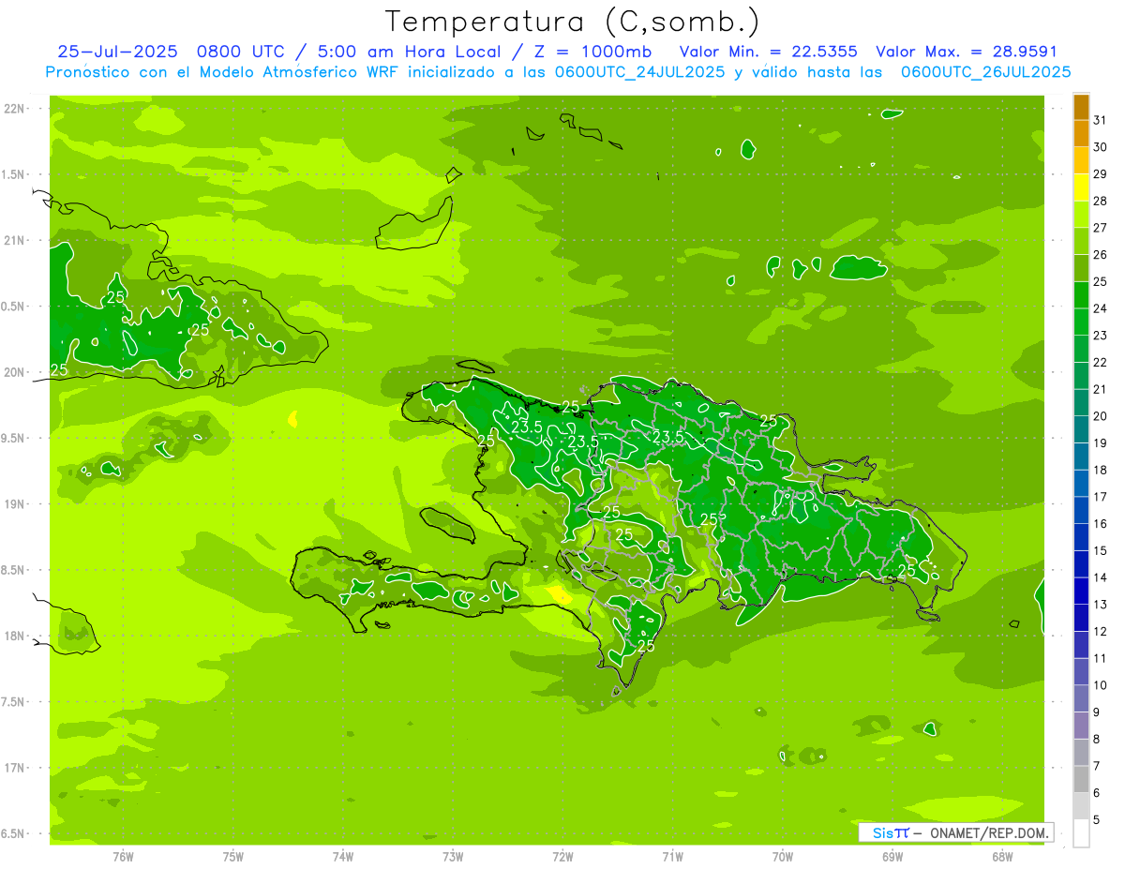Click the '74W' longitude axis label
The height and width of the screenshot is (869, 1125).
point(343,856)
